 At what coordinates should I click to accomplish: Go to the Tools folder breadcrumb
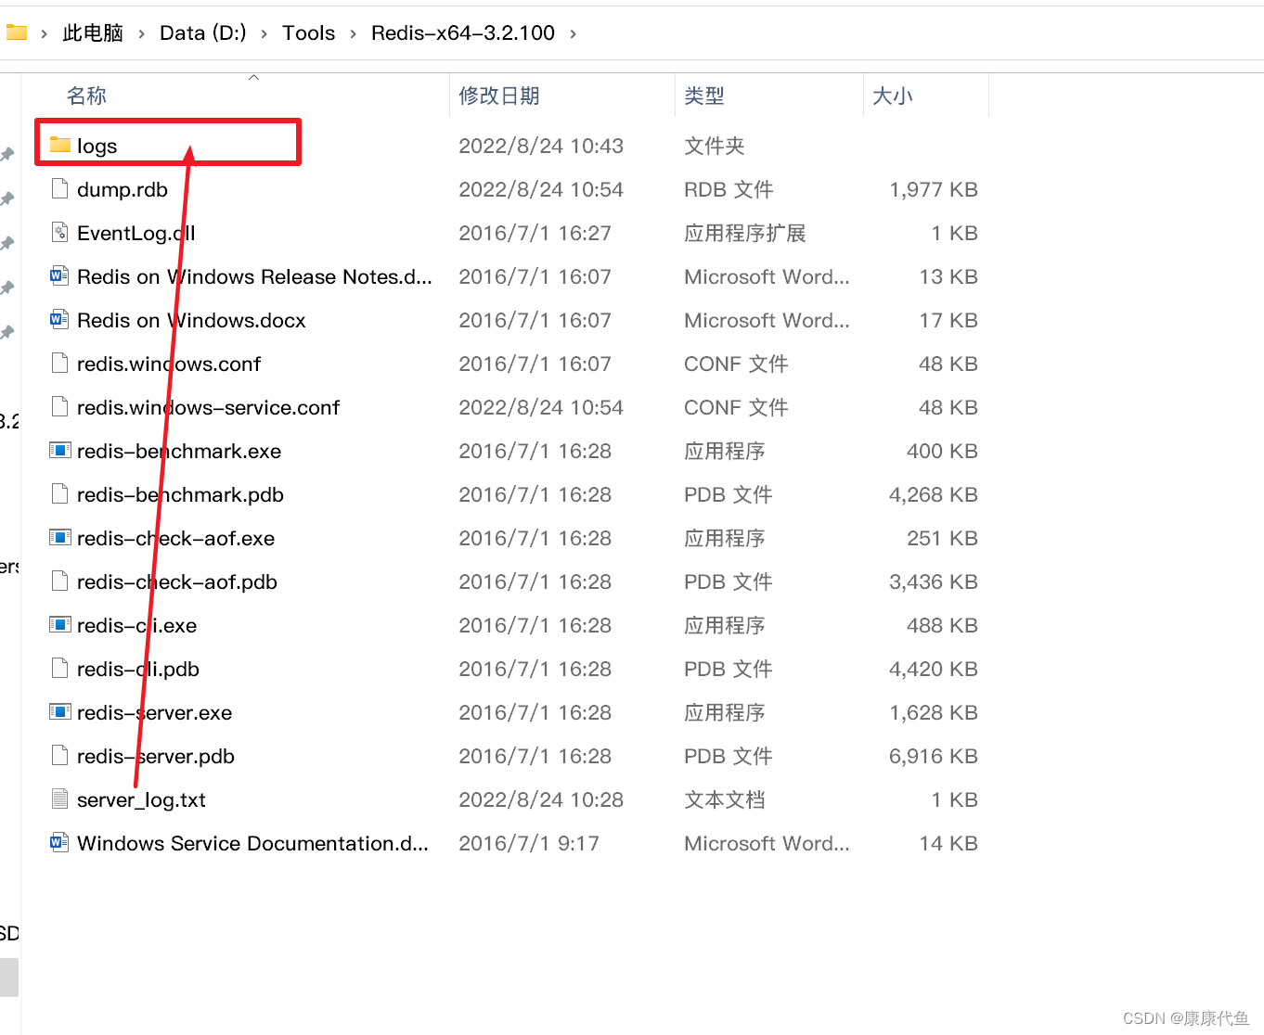(308, 32)
